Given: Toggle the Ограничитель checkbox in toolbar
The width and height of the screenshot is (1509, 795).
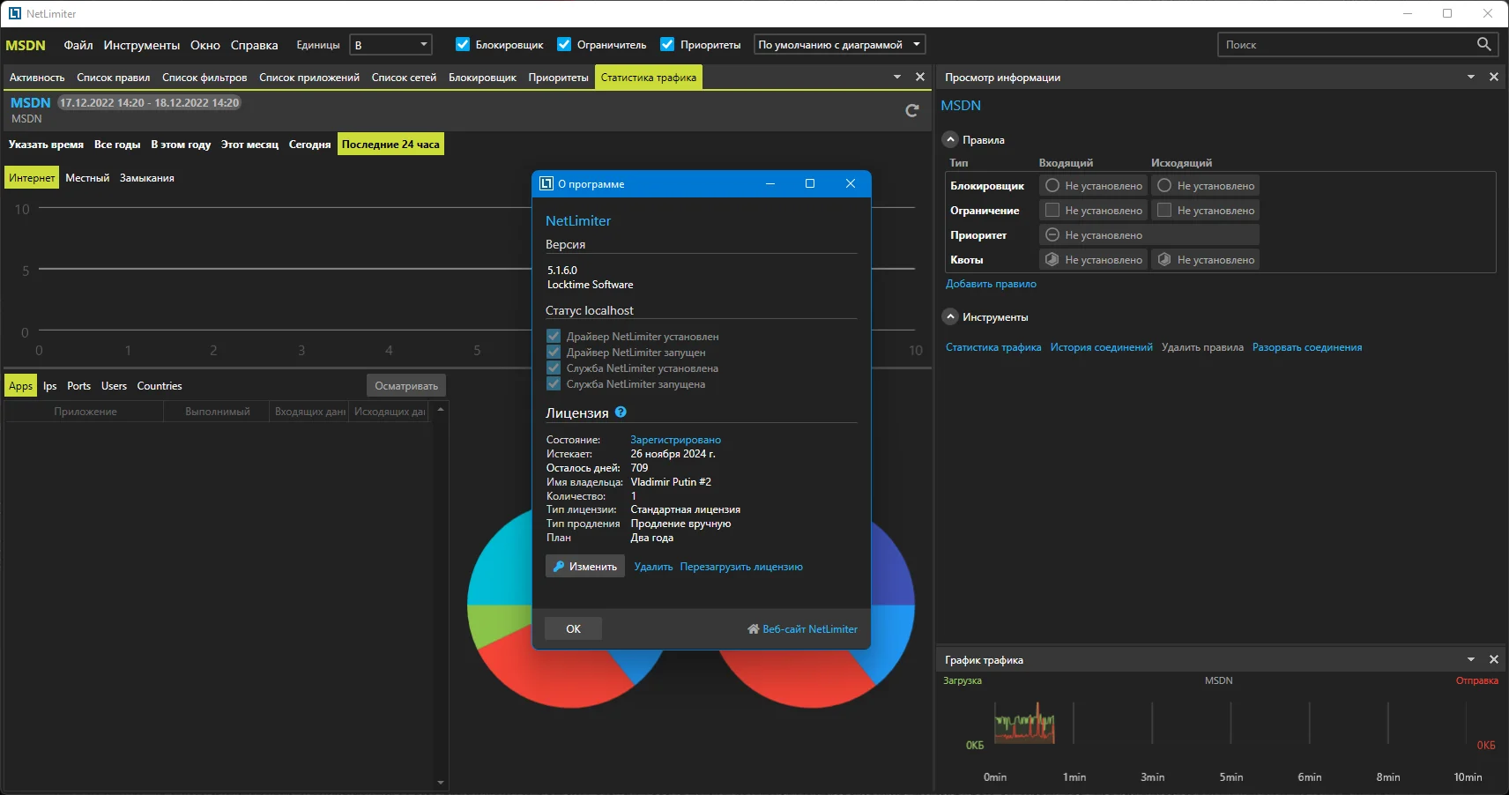Looking at the screenshot, I should pos(564,44).
